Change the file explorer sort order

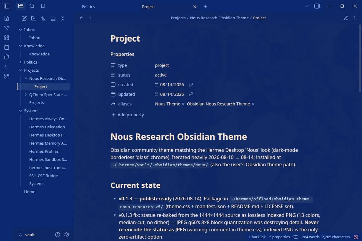pyautogui.click(x=43, y=18)
